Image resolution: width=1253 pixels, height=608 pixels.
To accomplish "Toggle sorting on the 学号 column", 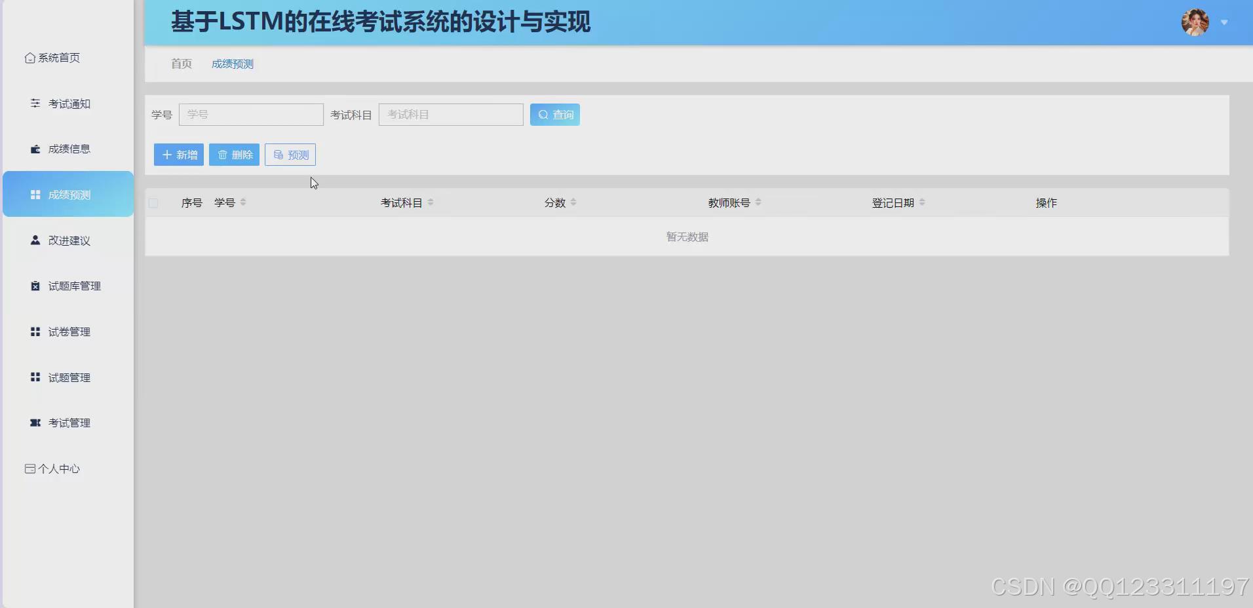I will click(x=242, y=202).
